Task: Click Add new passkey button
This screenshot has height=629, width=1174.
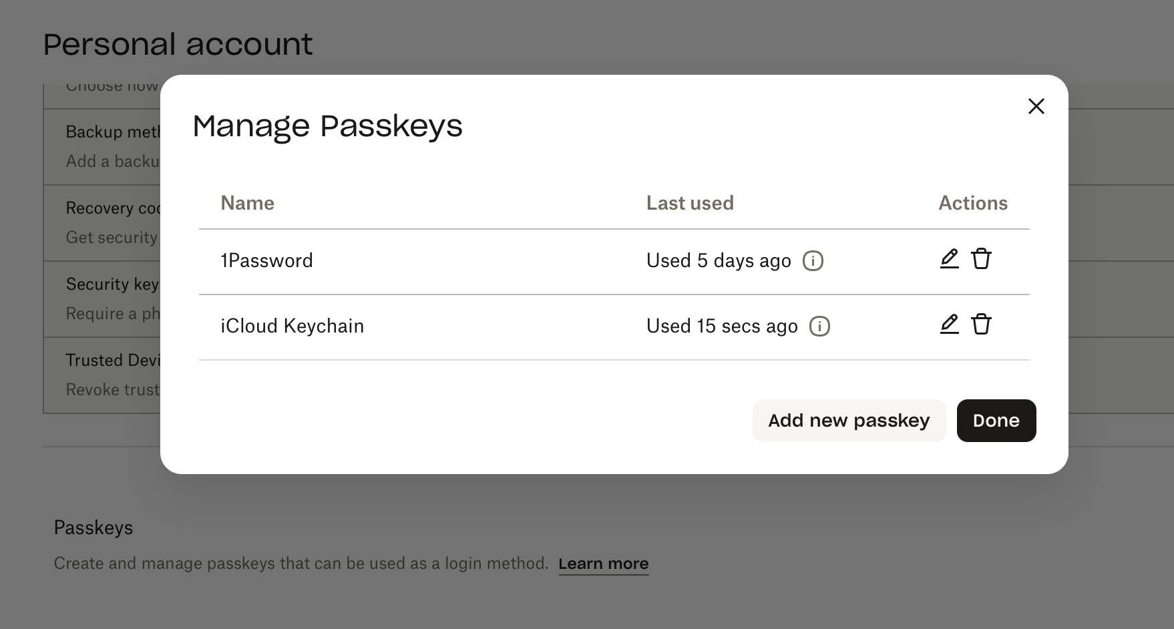Action: pyautogui.click(x=849, y=421)
